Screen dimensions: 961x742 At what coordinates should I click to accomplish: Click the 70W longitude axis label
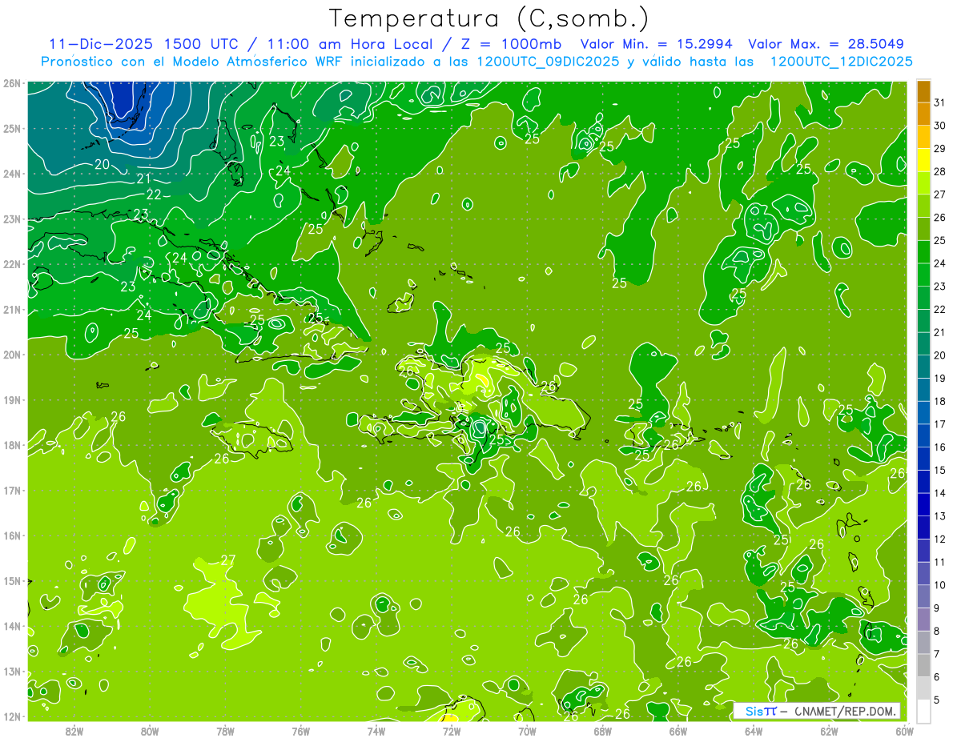click(527, 731)
